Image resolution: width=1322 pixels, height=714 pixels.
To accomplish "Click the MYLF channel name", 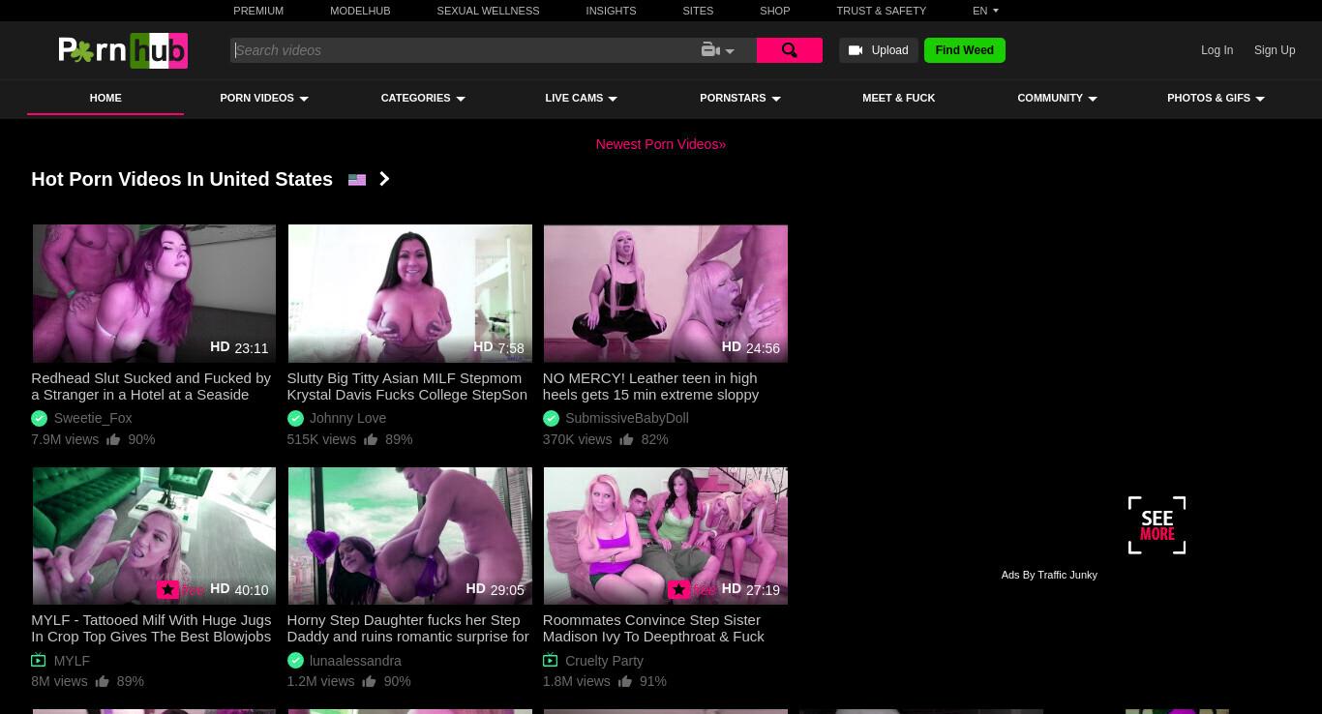I will 72,661.
